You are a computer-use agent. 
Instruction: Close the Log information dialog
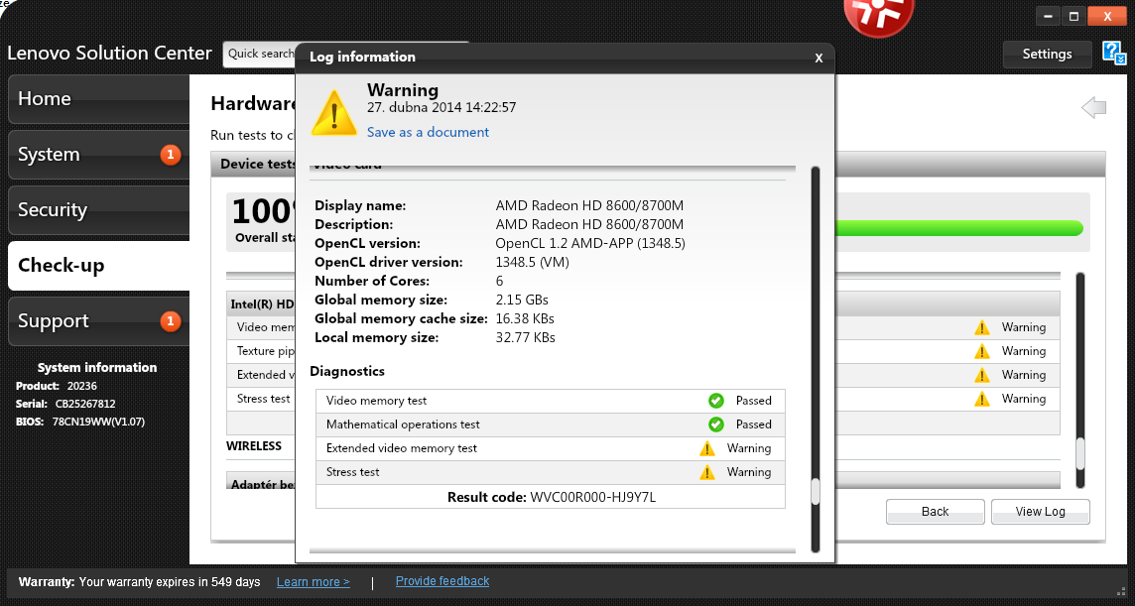(x=819, y=58)
